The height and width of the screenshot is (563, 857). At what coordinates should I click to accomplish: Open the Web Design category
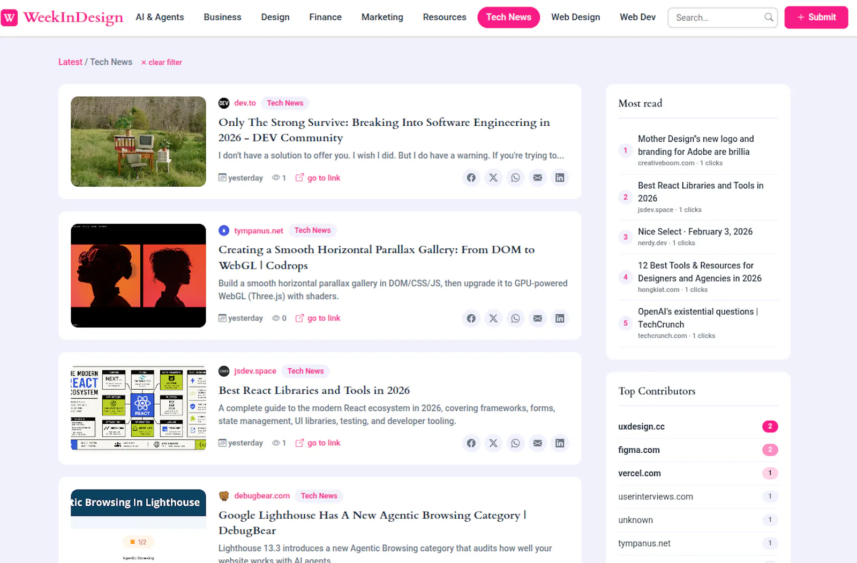[576, 17]
